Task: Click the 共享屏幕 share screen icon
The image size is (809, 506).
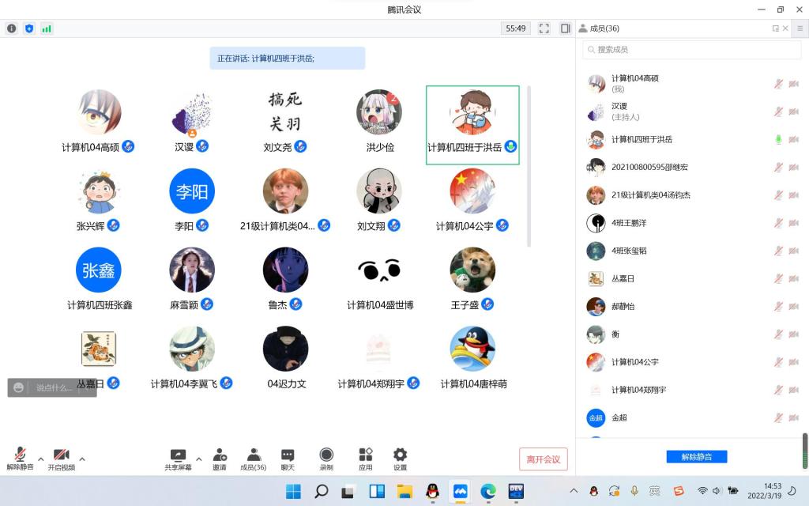Action: [178, 455]
